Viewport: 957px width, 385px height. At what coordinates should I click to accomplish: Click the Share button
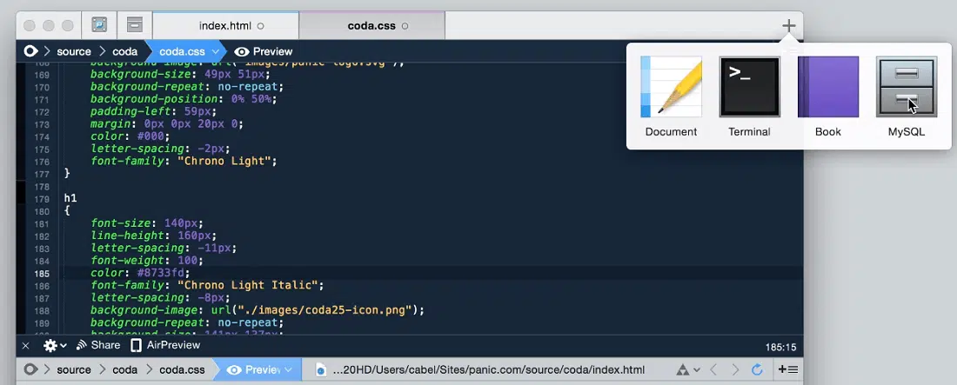(x=98, y=345)
